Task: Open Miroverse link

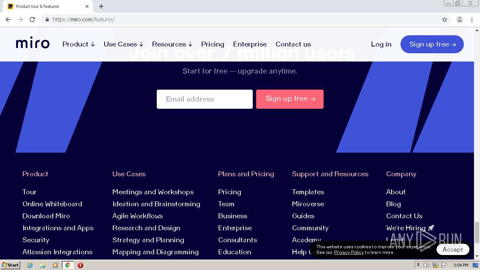Action: [308, 204]
